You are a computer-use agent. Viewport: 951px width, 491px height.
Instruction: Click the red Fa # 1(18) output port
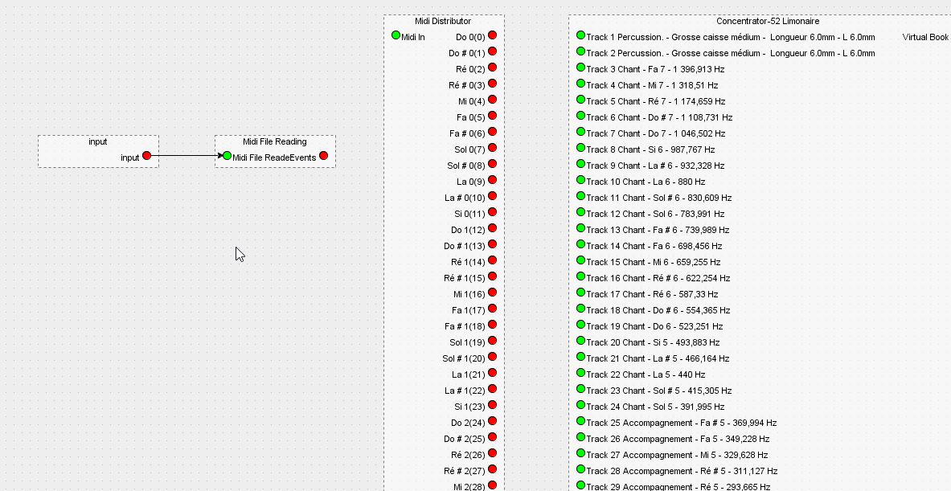point(492,325)
